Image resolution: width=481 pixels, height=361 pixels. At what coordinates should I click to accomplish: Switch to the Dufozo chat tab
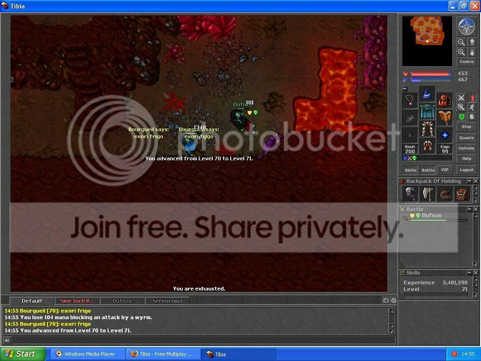122,301
